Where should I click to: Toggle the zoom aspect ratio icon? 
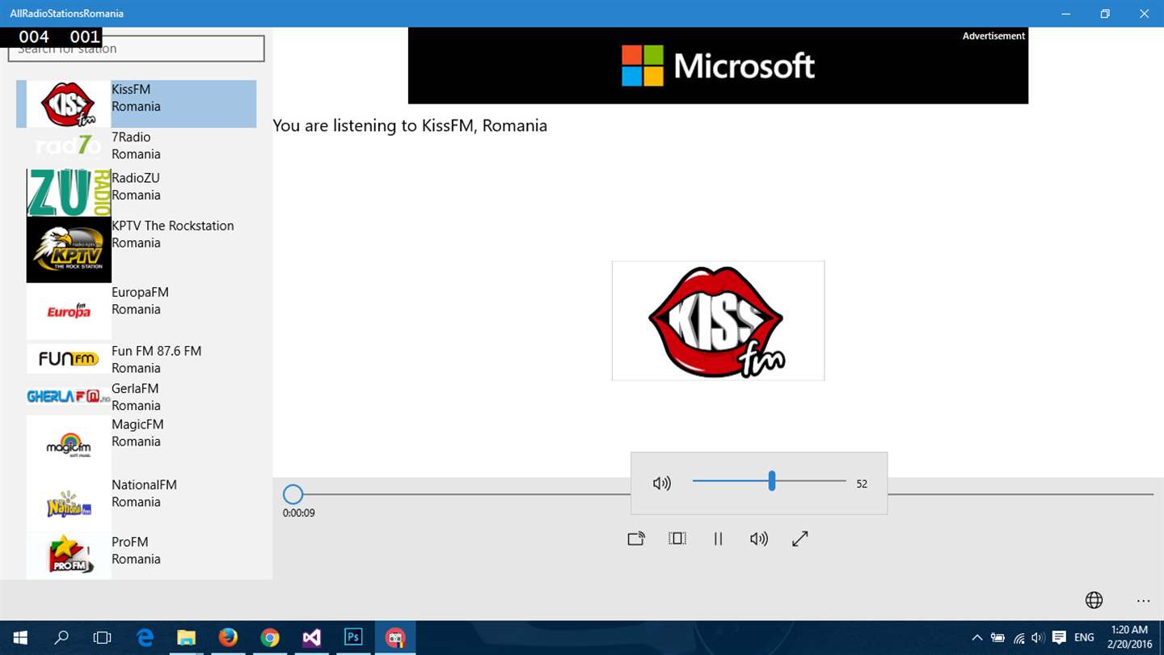677,539
